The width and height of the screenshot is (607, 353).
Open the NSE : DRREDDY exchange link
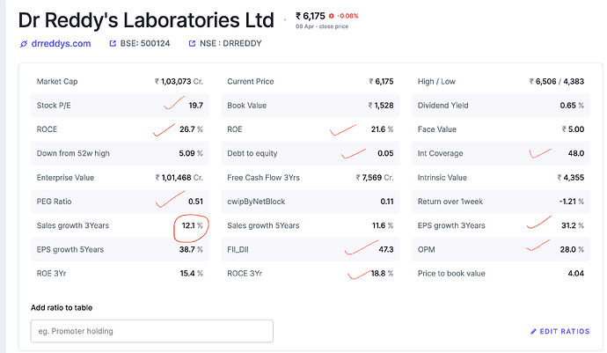pyautogui.click(x=230, y=43)
